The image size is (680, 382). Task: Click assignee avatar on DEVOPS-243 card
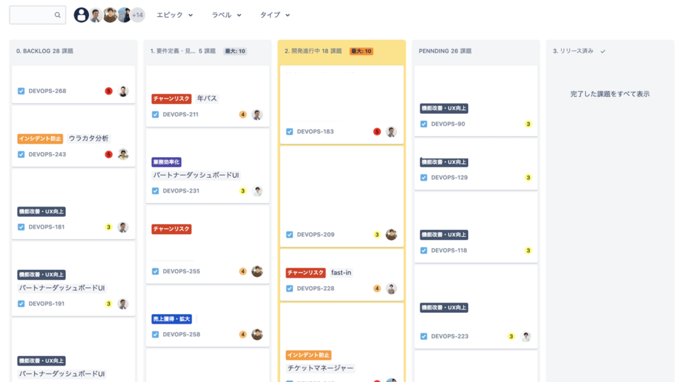[123, 154]
